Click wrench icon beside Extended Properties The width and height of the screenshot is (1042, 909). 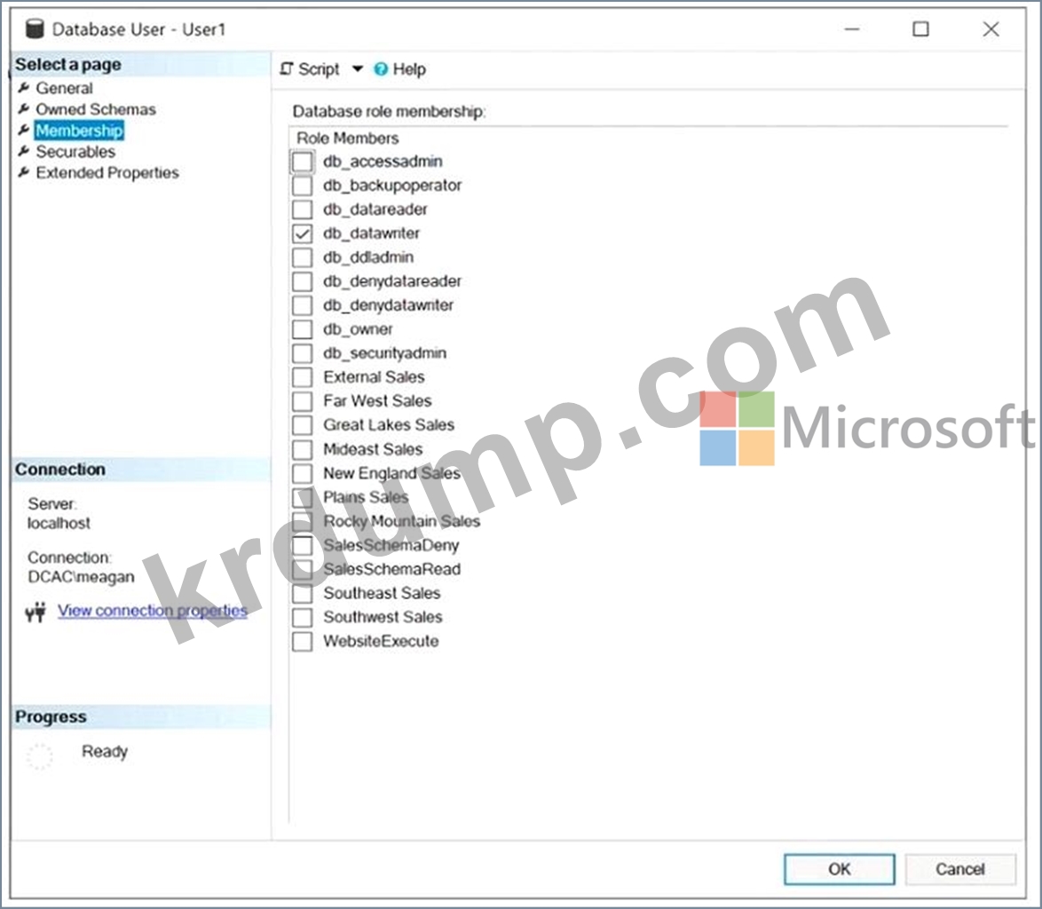pos(24,173)
